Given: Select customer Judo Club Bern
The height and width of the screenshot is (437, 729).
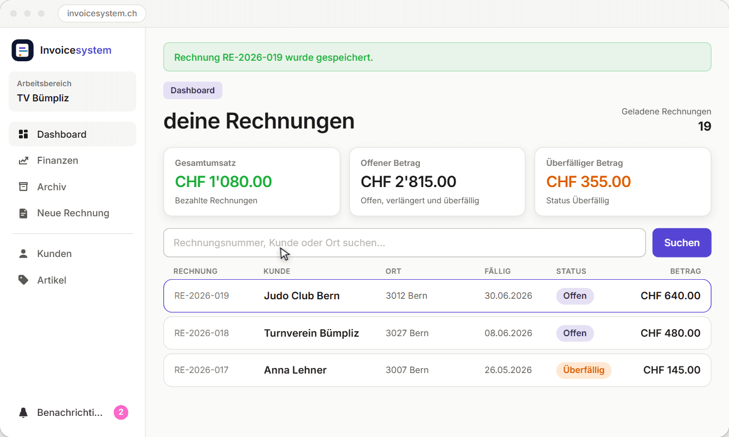Looking at the screenshot, I should 302,296.
